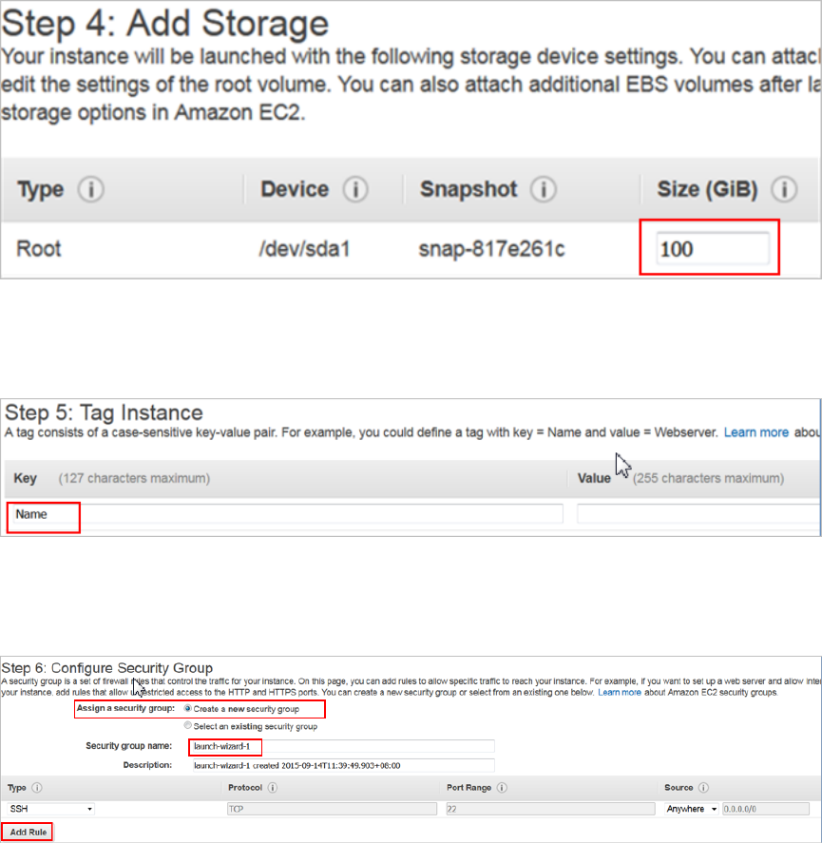The width and height of the screenshot is (822, 843).
Task: Click the info icon next to Source
Action: tap(705, 788)
